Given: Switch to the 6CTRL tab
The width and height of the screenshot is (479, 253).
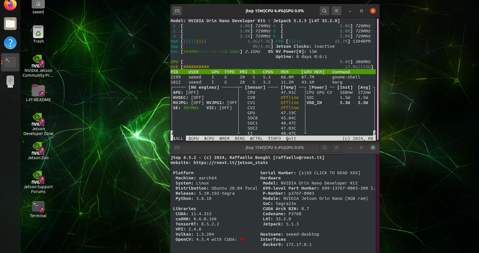Looking at the screenshot, I should (256, 138).
